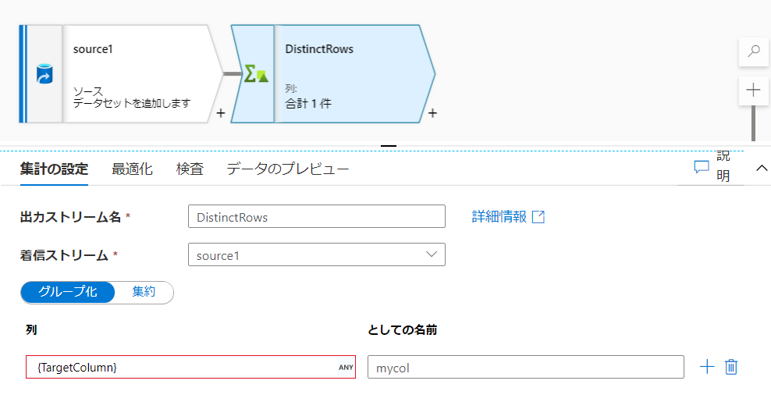
Task: Click the source1 database source icon
Action: 44,74
